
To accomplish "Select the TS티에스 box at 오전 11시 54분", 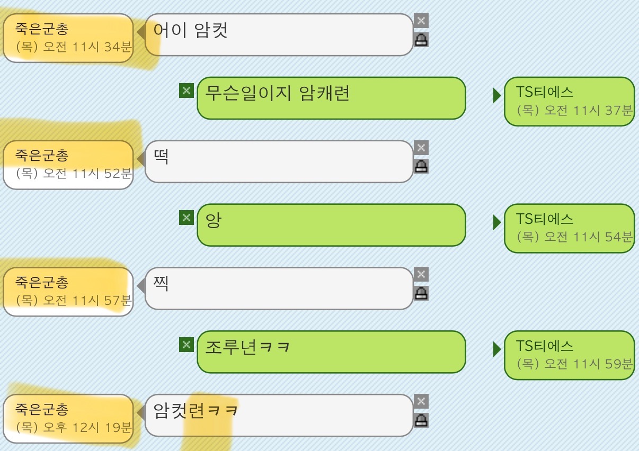I will [569, 228].
